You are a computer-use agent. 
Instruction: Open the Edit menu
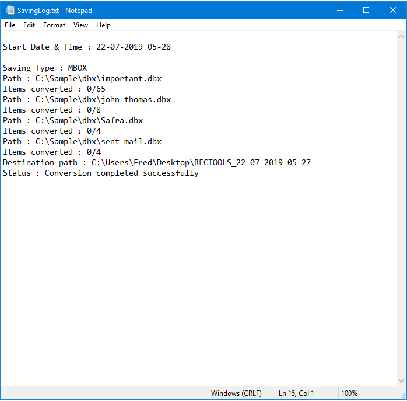tap(29, 25)
